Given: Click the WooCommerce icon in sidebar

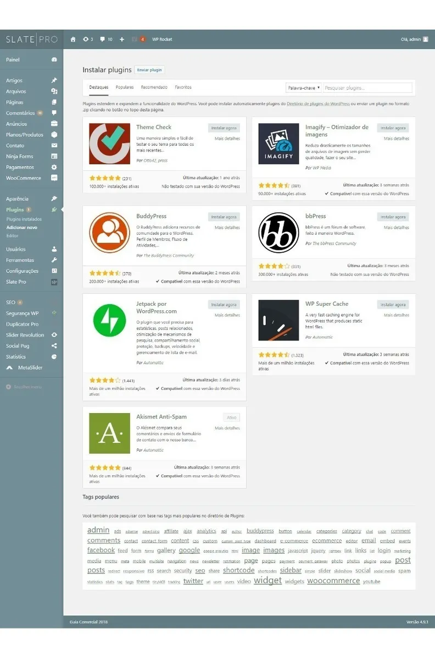Looking at the screenshot, I should pyautogui.click(x=54, y=178).
